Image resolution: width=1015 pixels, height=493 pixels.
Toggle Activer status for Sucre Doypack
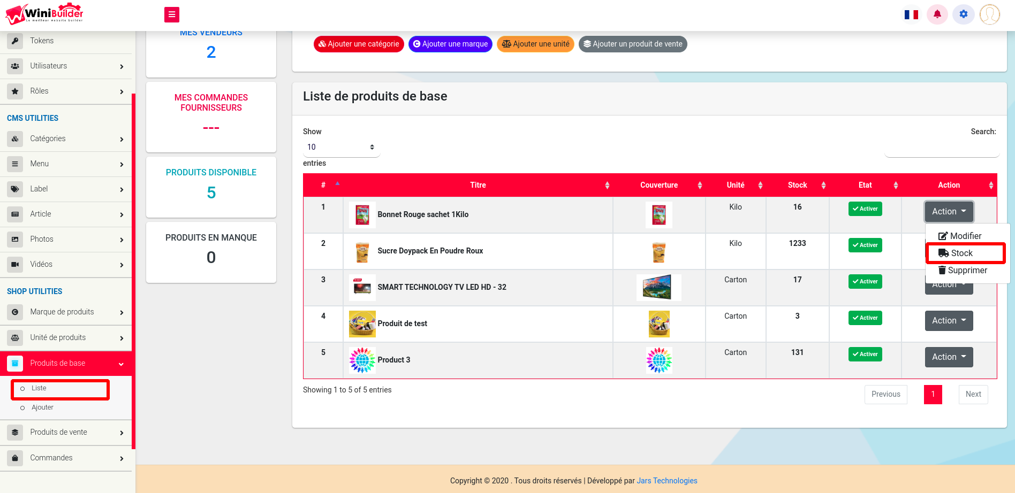click(865, 245)
